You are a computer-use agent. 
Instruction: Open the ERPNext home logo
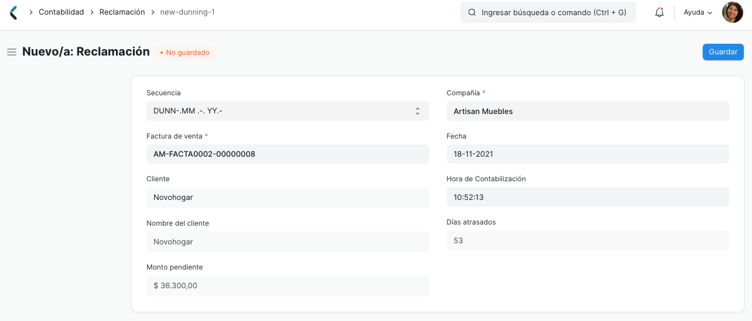point(13,12)
